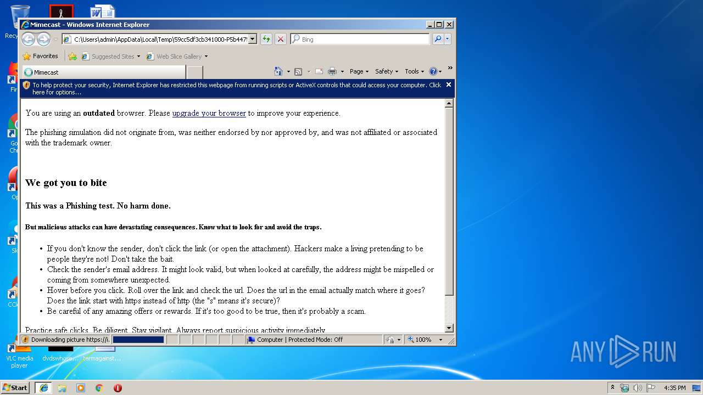Image resolution: width=703 pixels, height=395 pixels.
Task: Open search provider dropdown arrow
Action: (448, 39)
